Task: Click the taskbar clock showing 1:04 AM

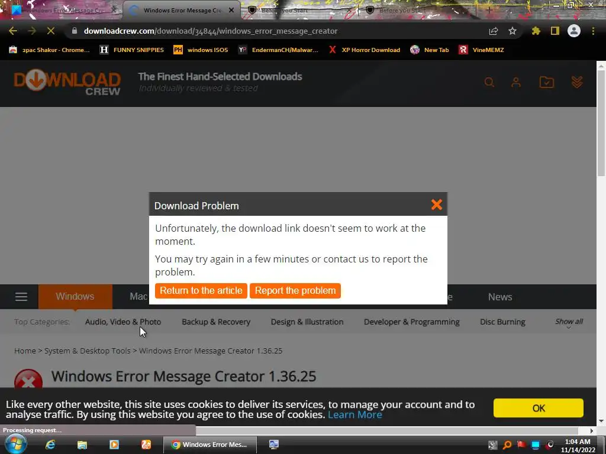Action: click(578, 446)
